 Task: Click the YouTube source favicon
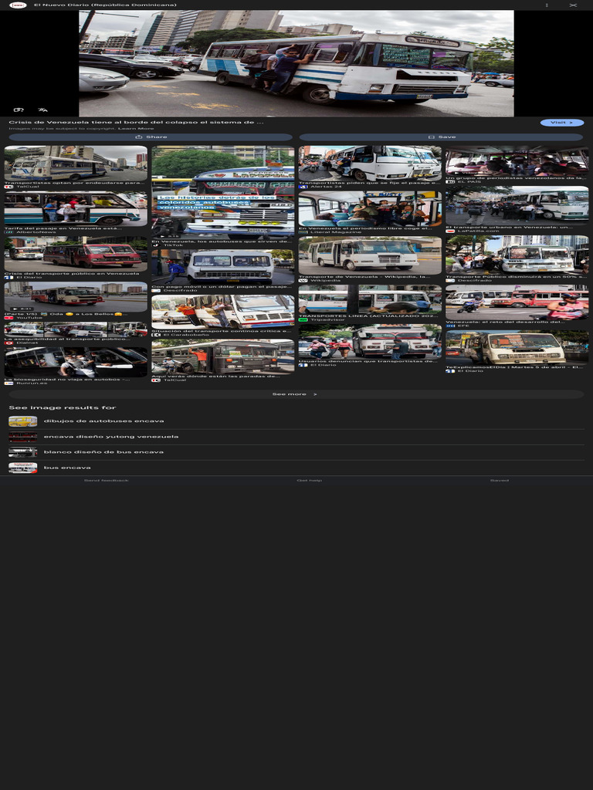[x=8, y=318]
